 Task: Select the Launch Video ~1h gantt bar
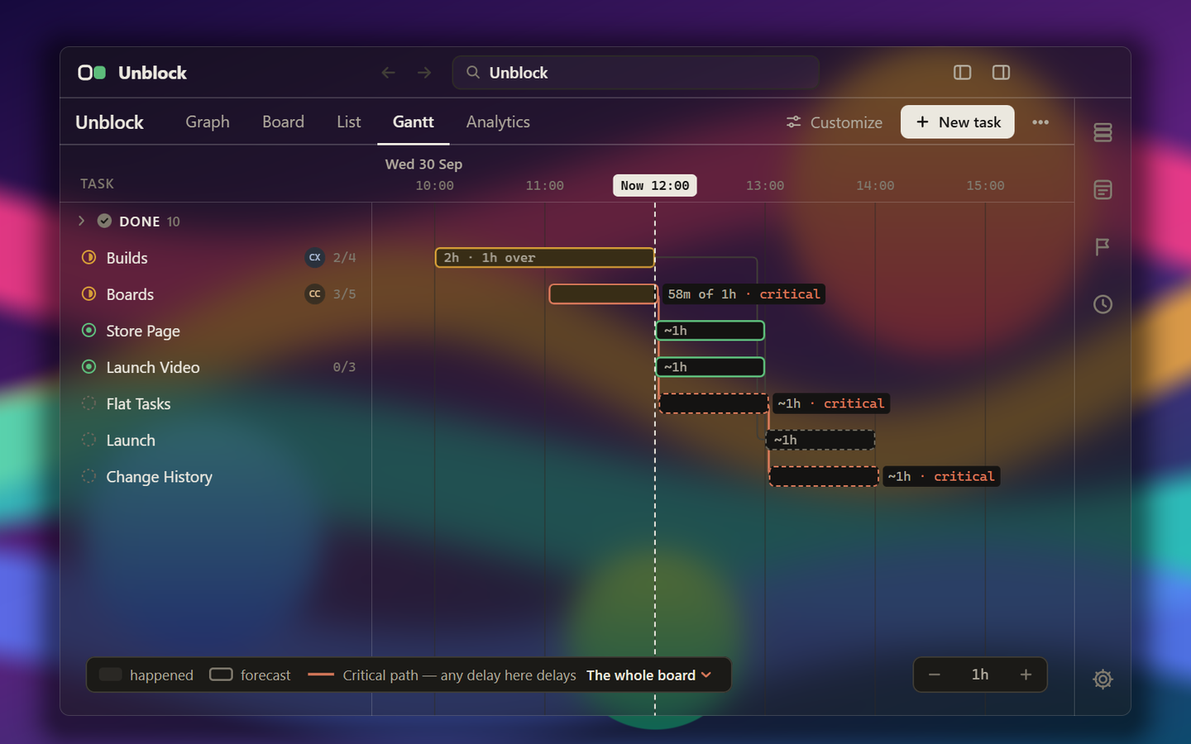[x=710, y=367]
